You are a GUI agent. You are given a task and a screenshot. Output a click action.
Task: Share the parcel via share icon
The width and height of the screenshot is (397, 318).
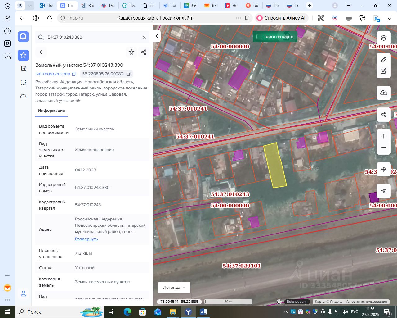(x=144, y=52)
